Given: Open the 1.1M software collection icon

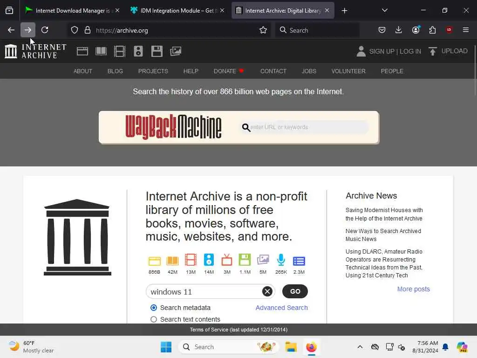Looking at the screenshot, I should pyautogui.click(x=245, y=260).
